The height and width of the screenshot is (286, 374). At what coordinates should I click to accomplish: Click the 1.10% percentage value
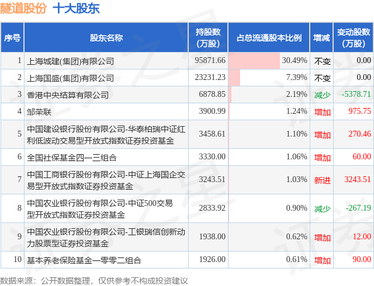coord(296,134)
